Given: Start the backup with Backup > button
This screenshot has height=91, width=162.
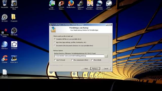Looking at the screenshot, I should [x=95, y=69].
